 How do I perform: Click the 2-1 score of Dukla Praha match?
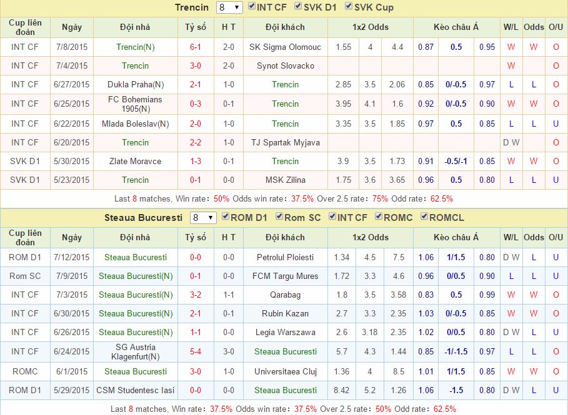196,85
